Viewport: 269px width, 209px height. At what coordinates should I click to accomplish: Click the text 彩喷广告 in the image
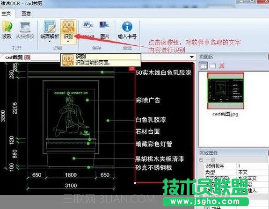(x=148, y=100)
